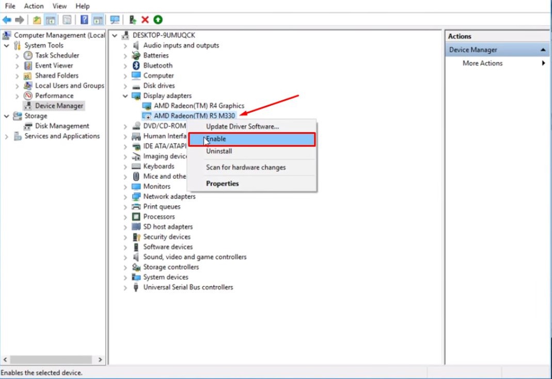Screen dimensions: 552x379
Task: Expand the Monitors category
Action: point(125,187)
